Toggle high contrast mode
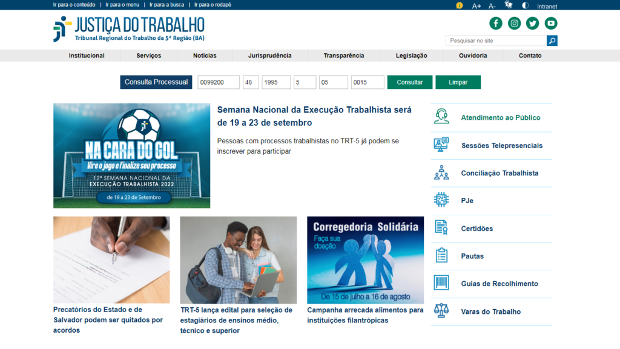The width and height of the screenshot is (620, 349). pos(525,5)
